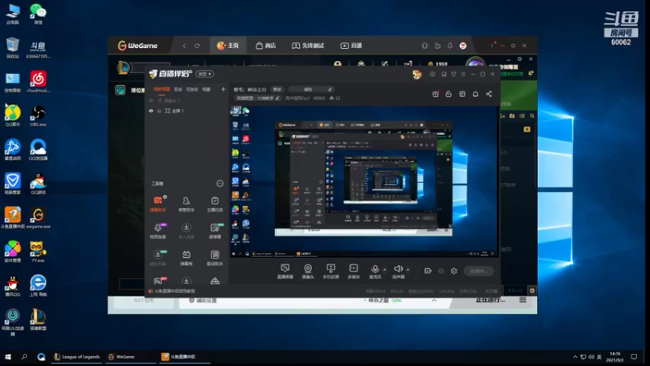Toggle visibility of the 摄像头1 source
The height and width of the screenshot is (366, 650).
pyautogui.click(x=151, y=101)
